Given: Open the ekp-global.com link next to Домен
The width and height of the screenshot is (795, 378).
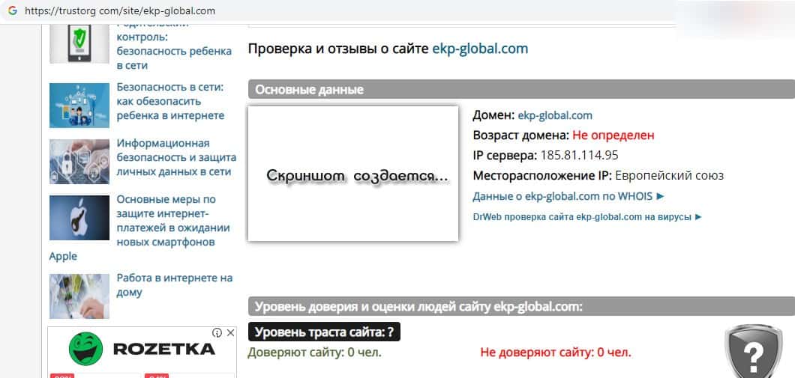Looking at the screenshot, I should pyautogui.click(x=555, y=115).
